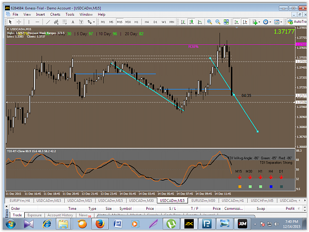Zoom in on the chart
Viewport: 309px width, 232px height.
point(210,22)
